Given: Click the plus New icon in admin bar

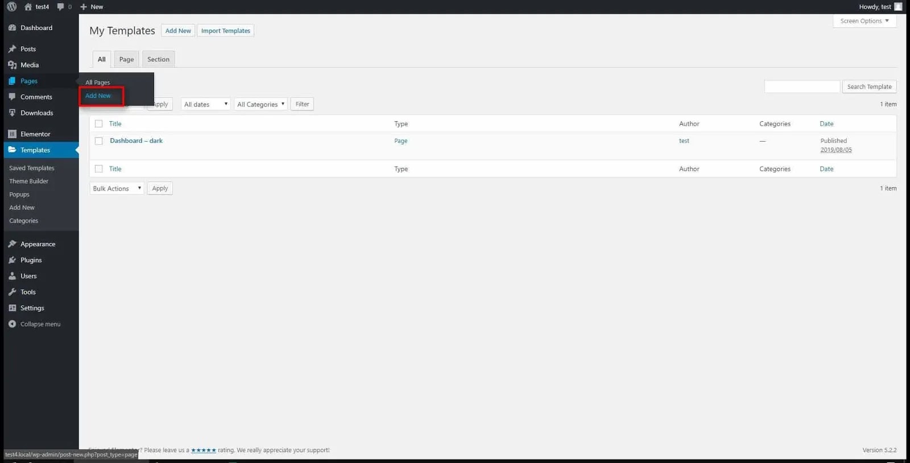Looking at the screenshot, I should click(84, 7).
